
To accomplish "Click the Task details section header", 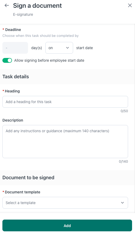I will [16, 77].
